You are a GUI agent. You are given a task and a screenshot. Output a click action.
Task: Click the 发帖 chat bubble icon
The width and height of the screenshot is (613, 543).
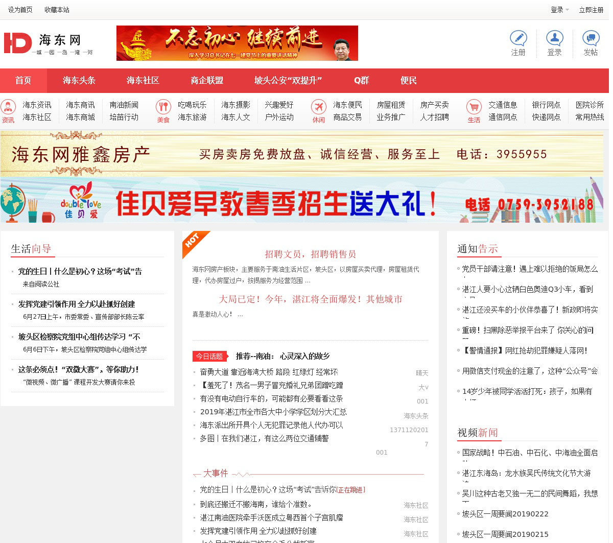[x=591, y=38]
